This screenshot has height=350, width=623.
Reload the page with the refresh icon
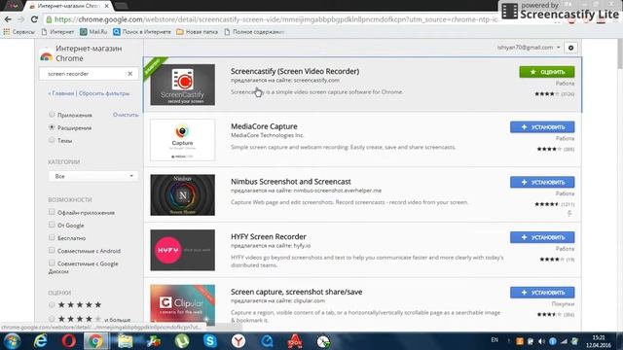(34, 19)
